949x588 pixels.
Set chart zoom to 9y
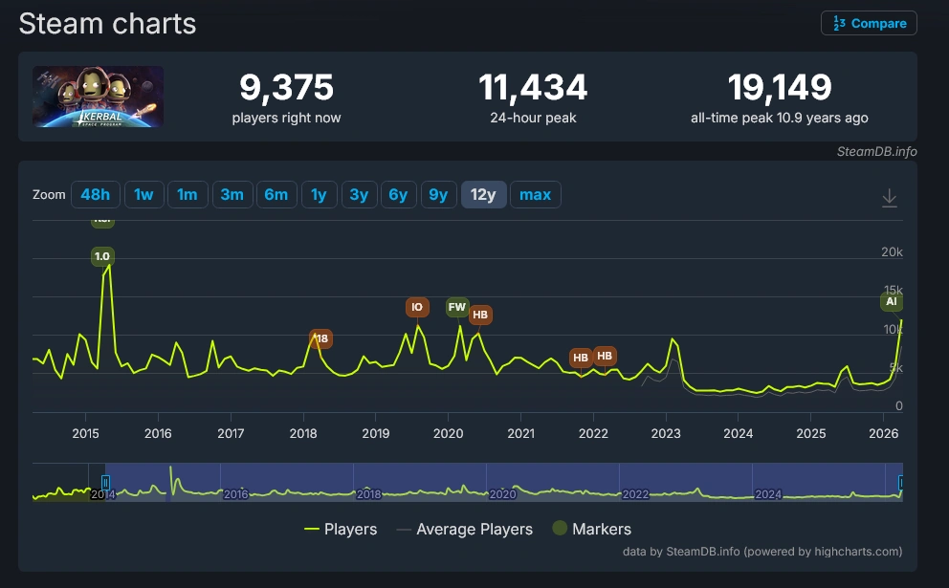tap(438, 195)
